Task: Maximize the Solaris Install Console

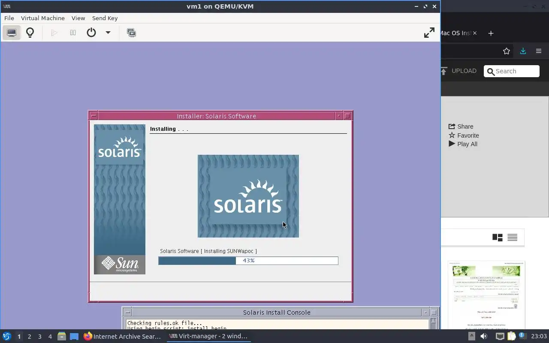Action: pyautogui.click(x=434, y=313)
